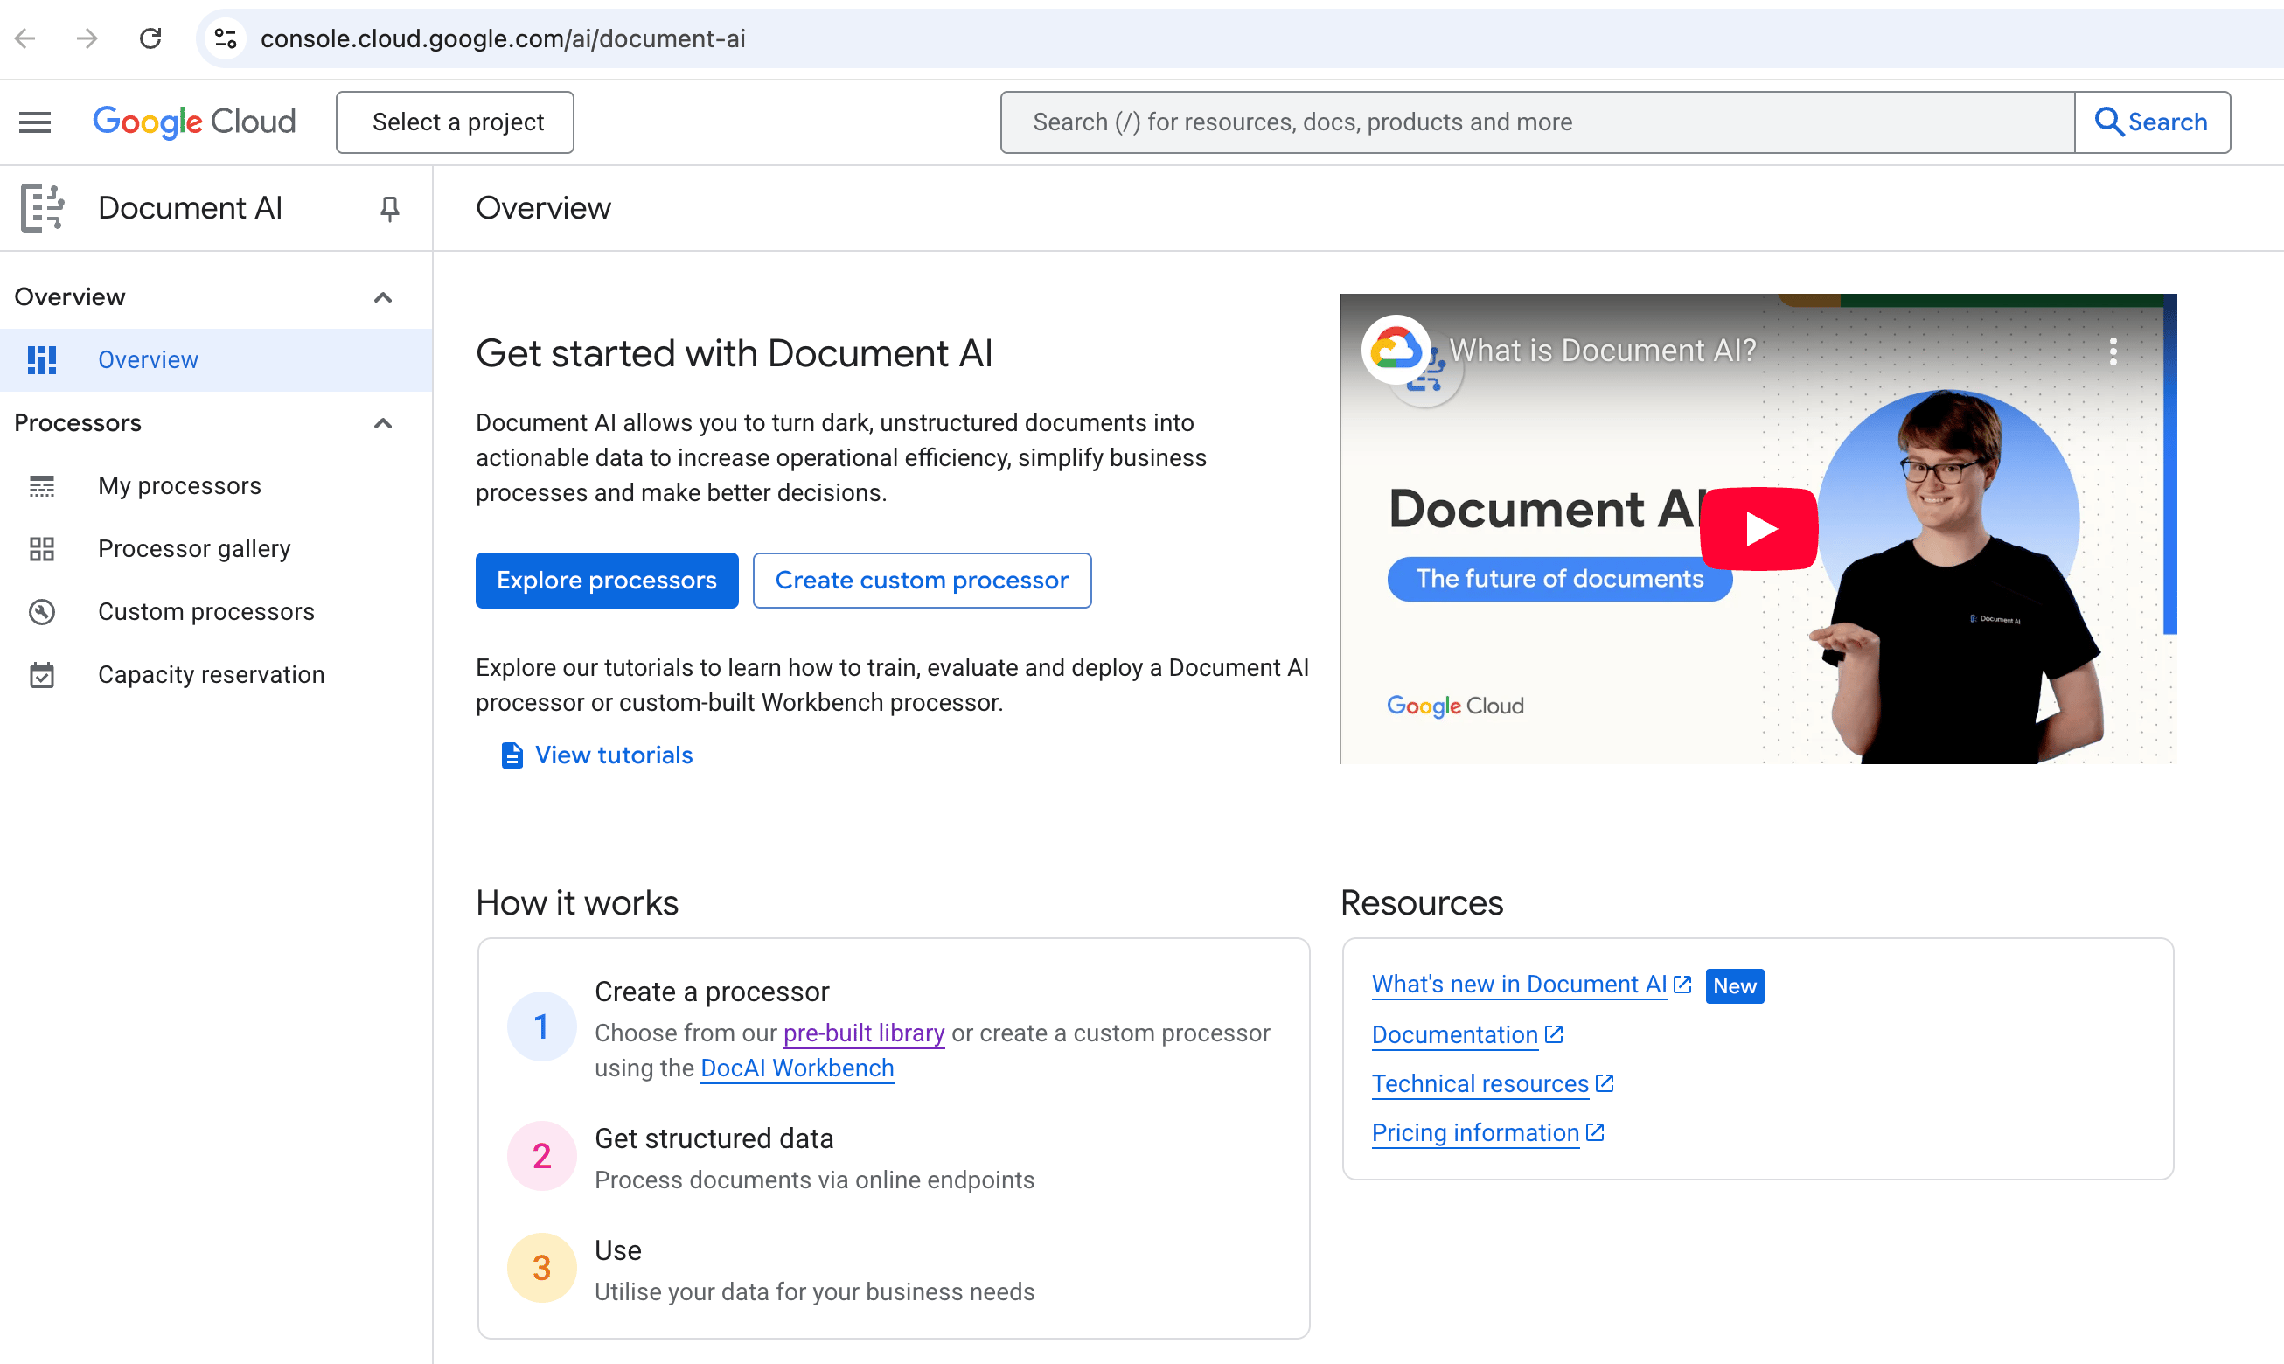Click the Capacity reservation calendar icon
Viewport: 2284px width, 1364px height.
tap(41, 675)
